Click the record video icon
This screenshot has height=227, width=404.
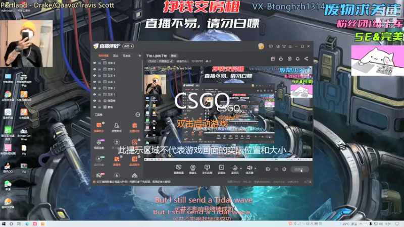[x=268, y=169]
